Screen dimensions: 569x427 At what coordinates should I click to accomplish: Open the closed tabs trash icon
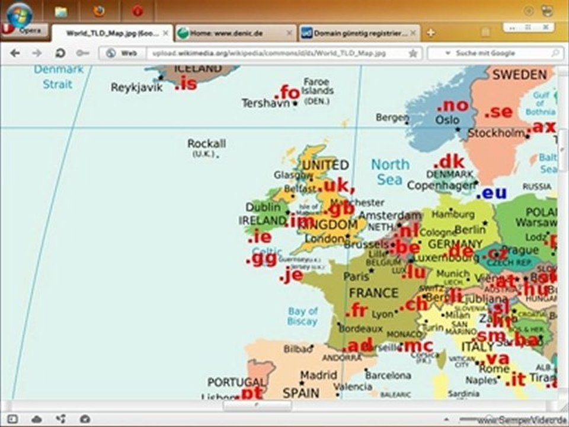tap(485, 32)
